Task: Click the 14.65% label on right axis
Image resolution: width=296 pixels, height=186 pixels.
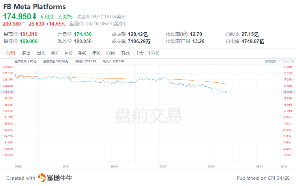Action: [288, 92]
